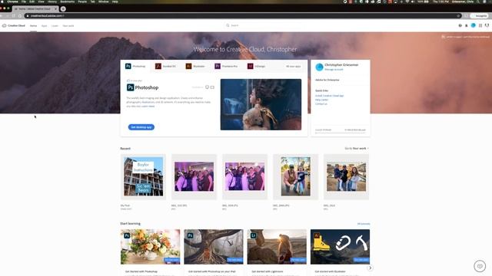Click the Get started with Photoshop title
Screen dimensions: 492x276
[x=141, y=271]
